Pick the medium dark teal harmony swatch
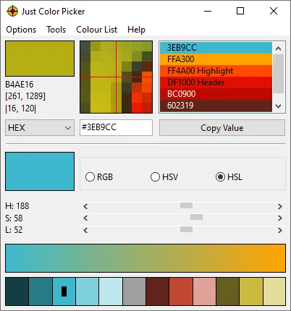291x311 pixels. tap(41, 291)
